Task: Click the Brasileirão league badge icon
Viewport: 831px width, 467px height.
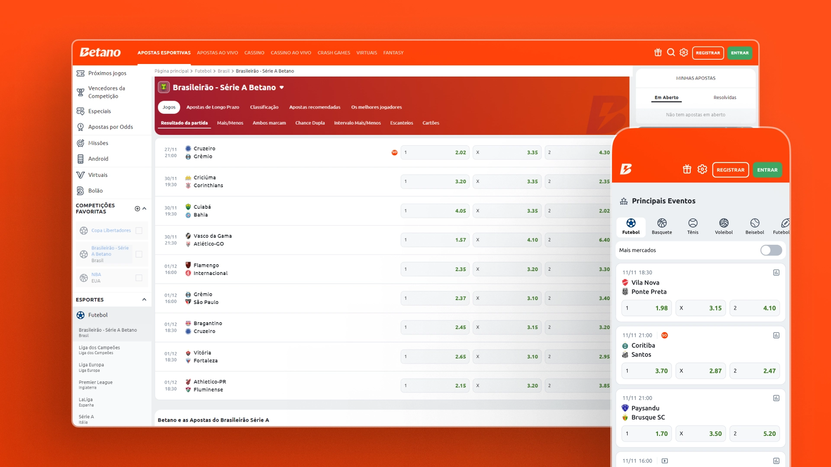Action: click(x=164, y=87)
